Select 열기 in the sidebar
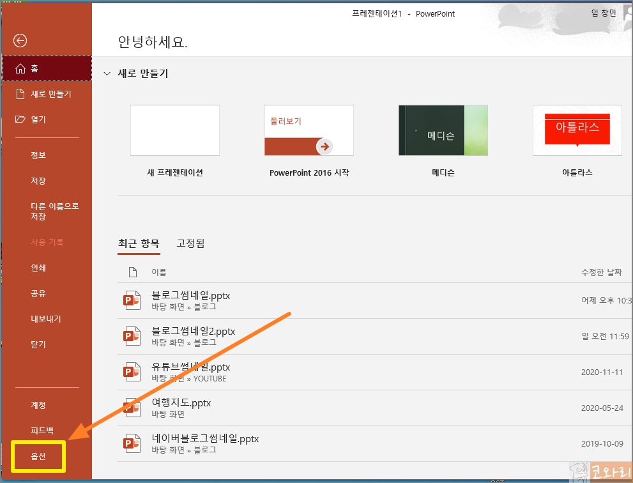 point(47,119)
